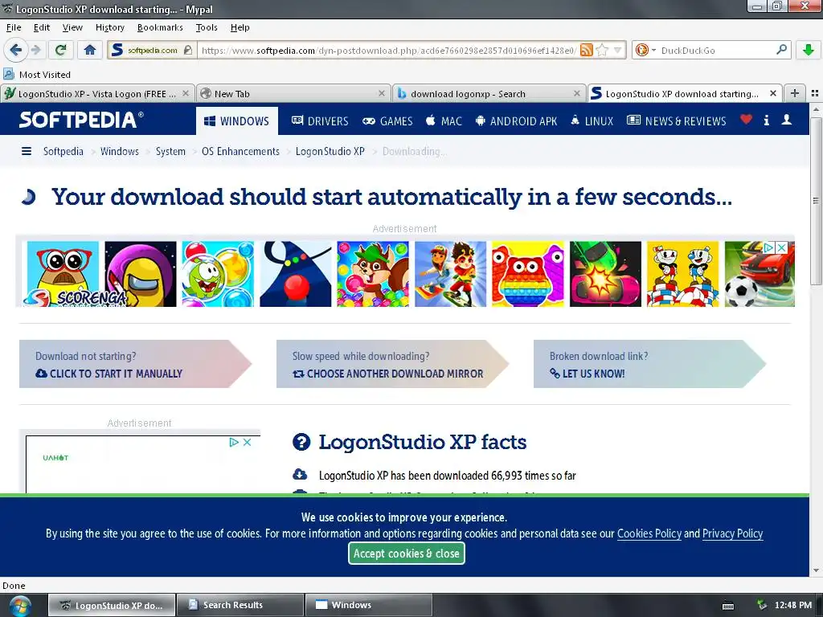
Task: Open the History menu
Action: (109, 27)
